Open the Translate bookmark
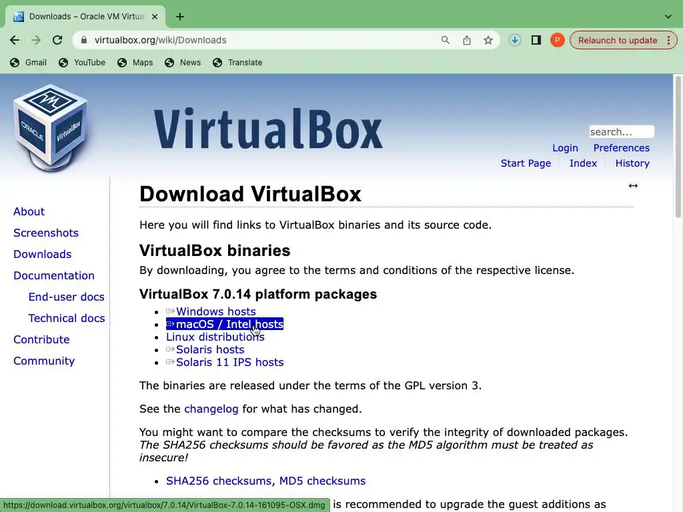 coord(237,62)
